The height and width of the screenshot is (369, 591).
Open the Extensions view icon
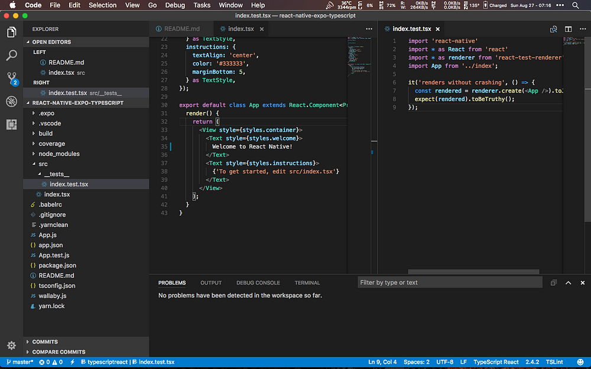point(11,124)
